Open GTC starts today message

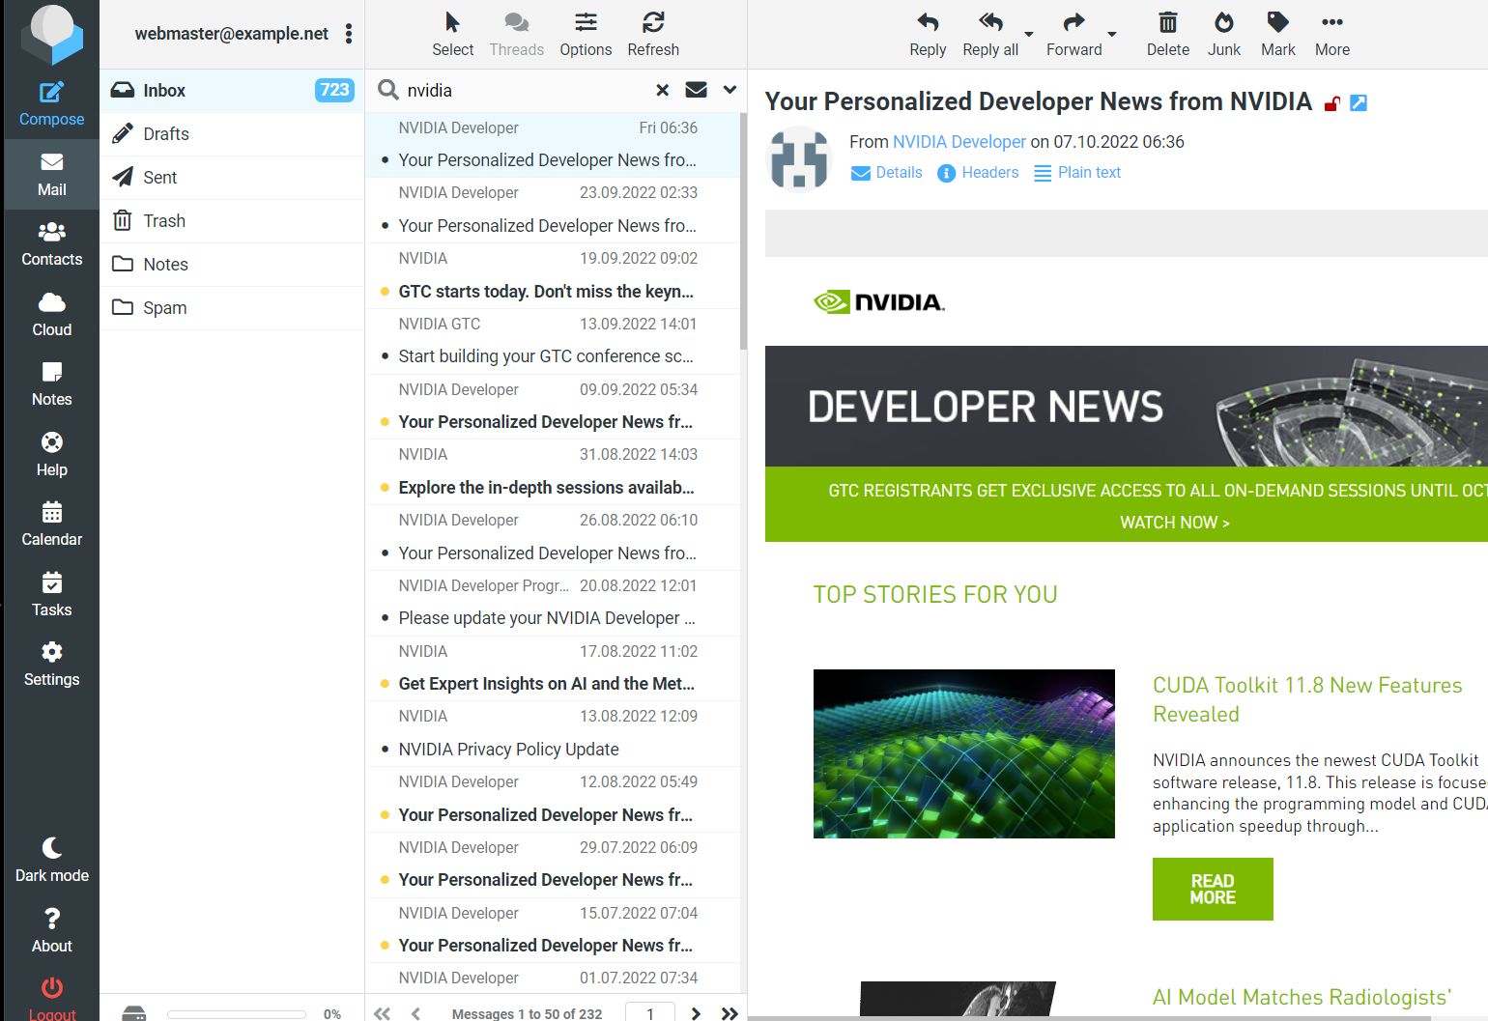(552, 276)
